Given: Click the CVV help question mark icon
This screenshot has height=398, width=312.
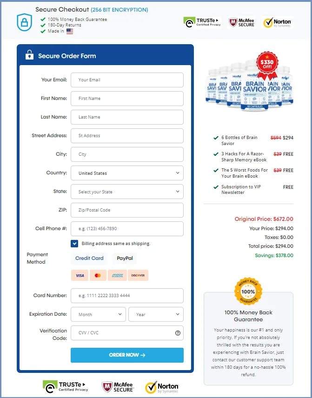Looking at the screenshot, I should tap(178, 333).
